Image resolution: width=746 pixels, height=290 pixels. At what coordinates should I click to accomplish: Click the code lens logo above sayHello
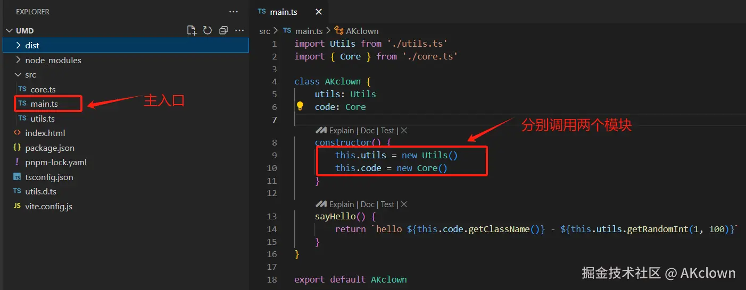tap(321, 204)
